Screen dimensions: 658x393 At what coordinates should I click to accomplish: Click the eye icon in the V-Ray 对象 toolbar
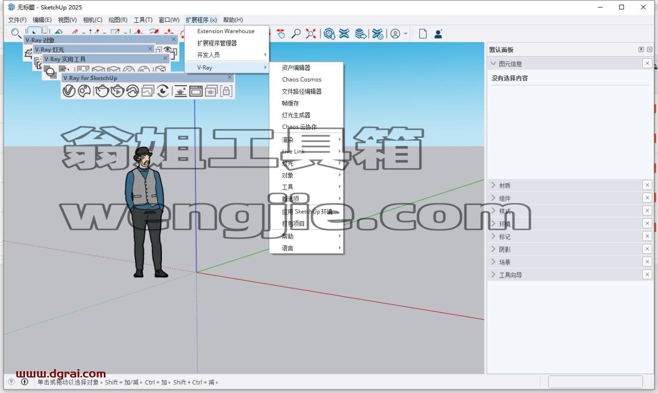click(x=168, y=49)
